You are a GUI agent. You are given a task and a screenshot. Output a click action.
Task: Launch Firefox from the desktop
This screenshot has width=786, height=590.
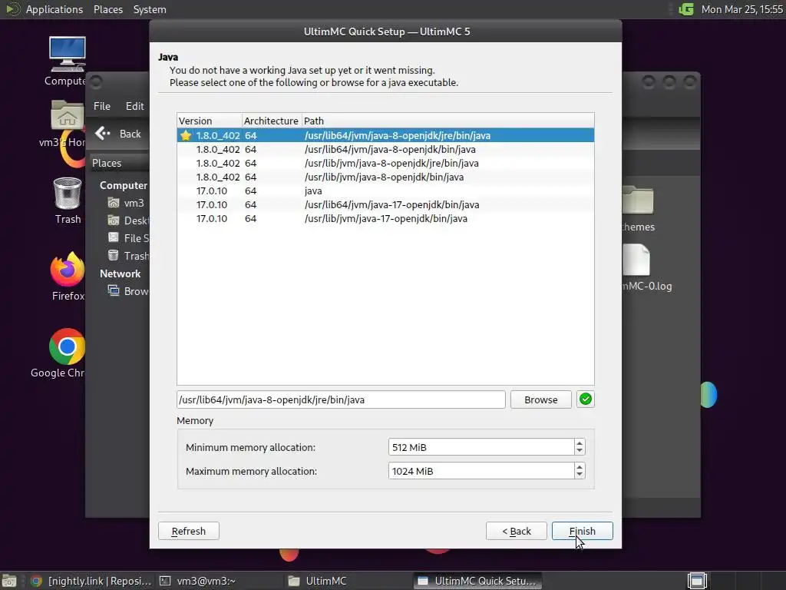tap(68, 270)
